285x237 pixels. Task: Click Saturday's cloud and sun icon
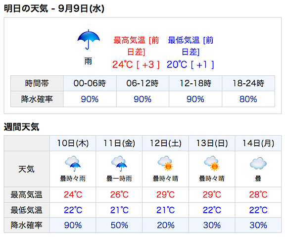tap(165, 163)
